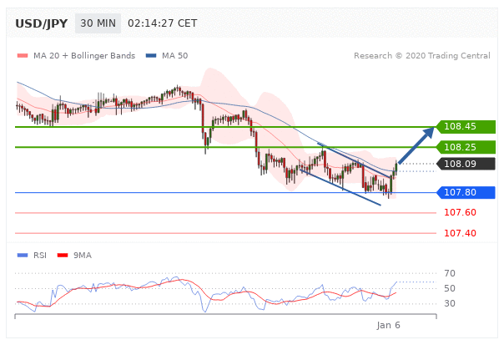Click the 107.60 support level label
The width and height of the screenshot is (504, 345).
click(x=460, y=212)
